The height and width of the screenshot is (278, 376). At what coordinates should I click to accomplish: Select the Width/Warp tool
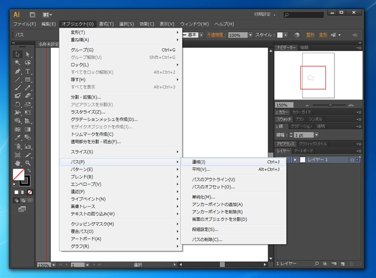tap(18, 112)
